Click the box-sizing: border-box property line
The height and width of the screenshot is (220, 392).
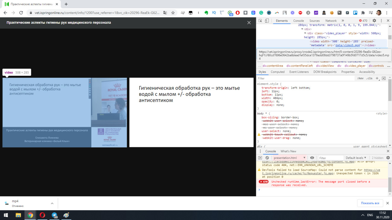[x=280, y=117]
